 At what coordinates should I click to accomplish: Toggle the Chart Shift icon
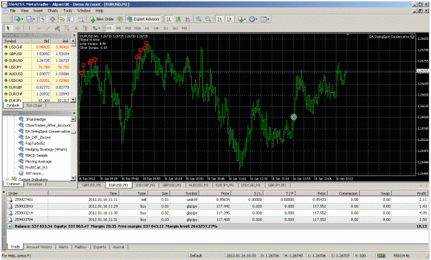pos(229,19)
